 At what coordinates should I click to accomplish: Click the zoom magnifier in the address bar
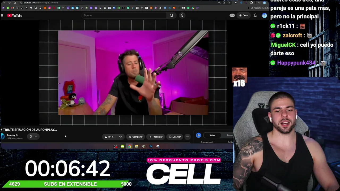(x=219, y=3)
